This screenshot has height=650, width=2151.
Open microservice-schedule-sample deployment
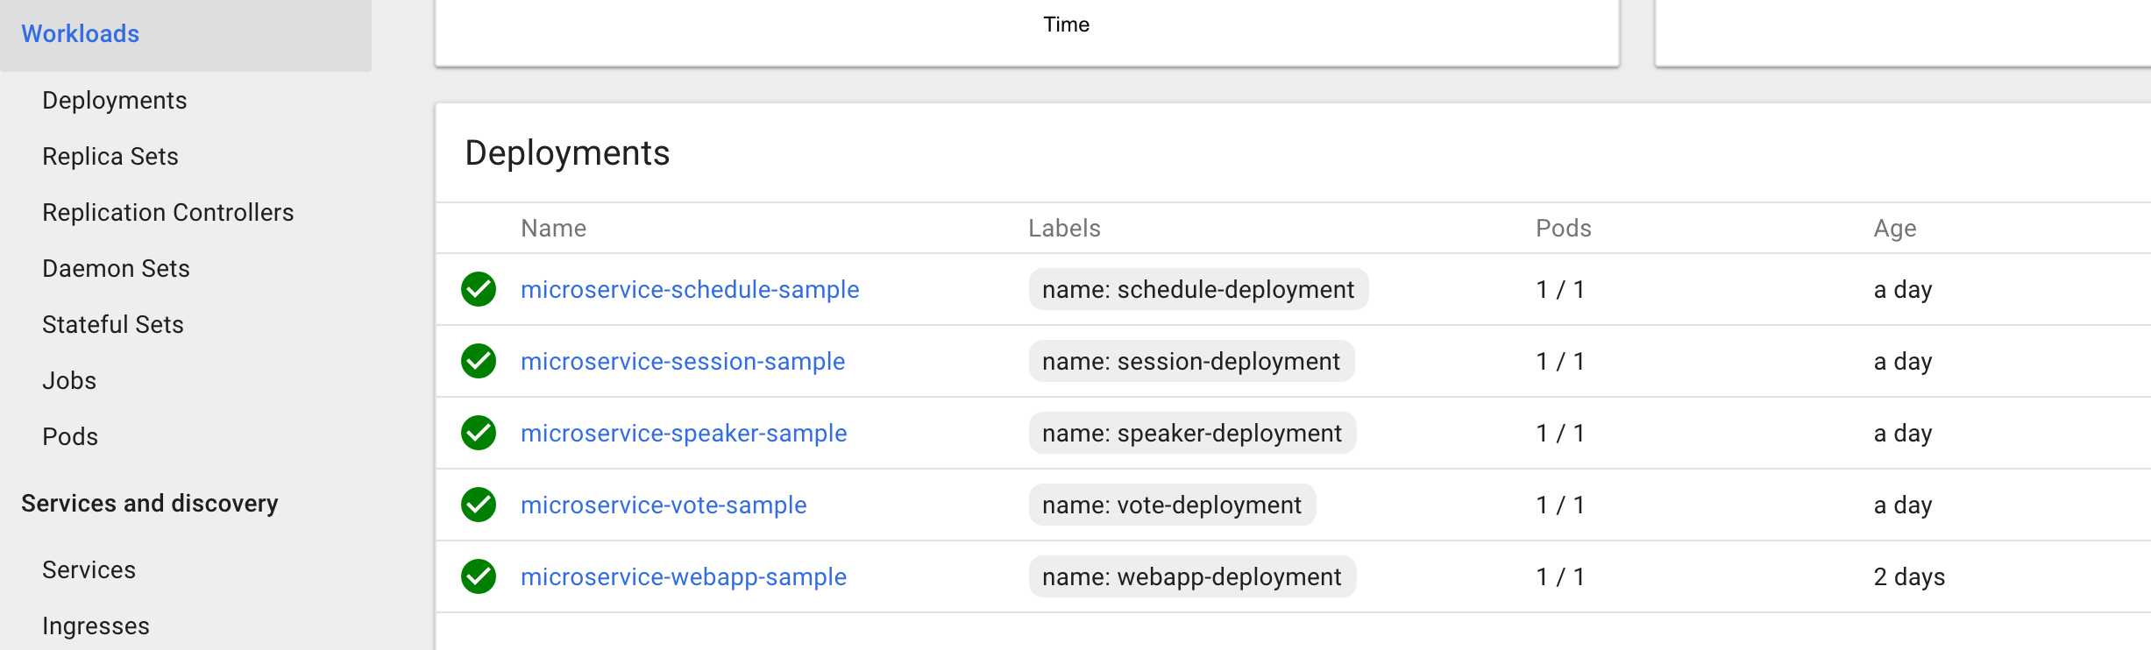click(x=689, y=289)
